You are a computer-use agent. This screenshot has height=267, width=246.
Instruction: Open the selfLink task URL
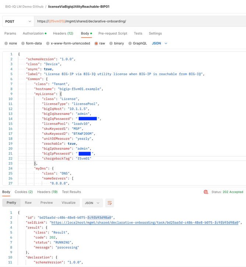click(x=145, y=222)
